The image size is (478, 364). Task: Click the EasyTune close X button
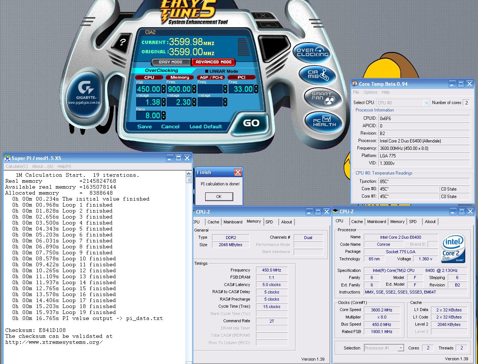263,16
